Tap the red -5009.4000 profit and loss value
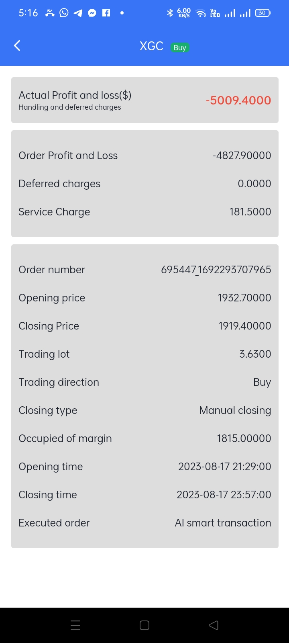The image size is (289, 643). click(x=238, y=100)
